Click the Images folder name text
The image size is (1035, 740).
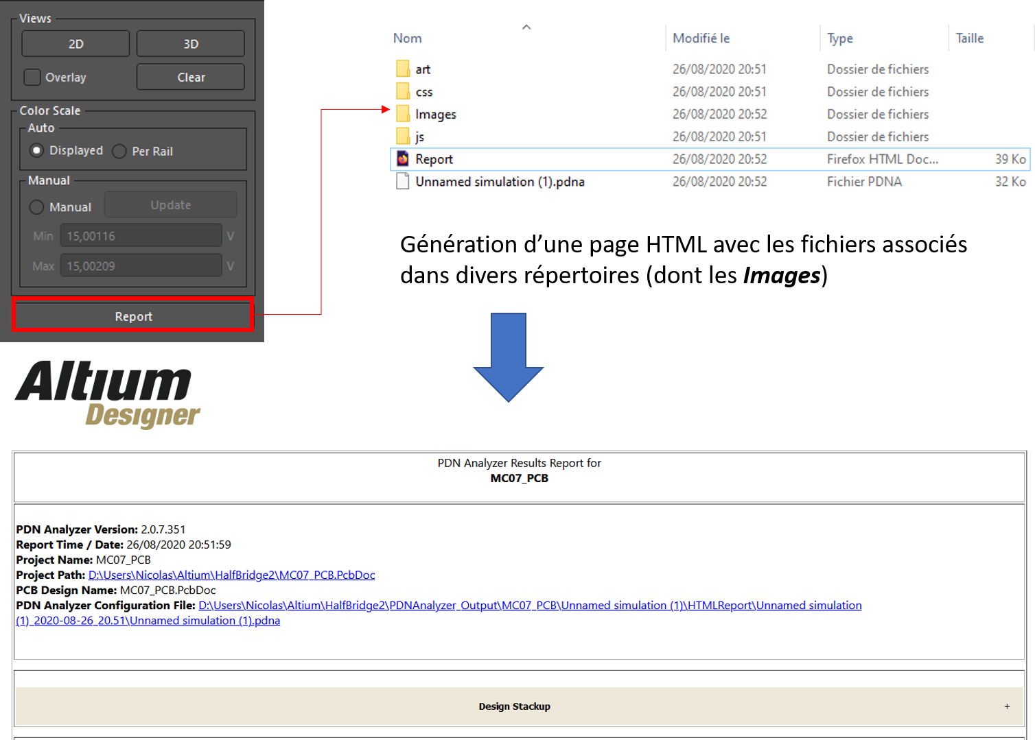pyautogui.click(x=436, y=115)
